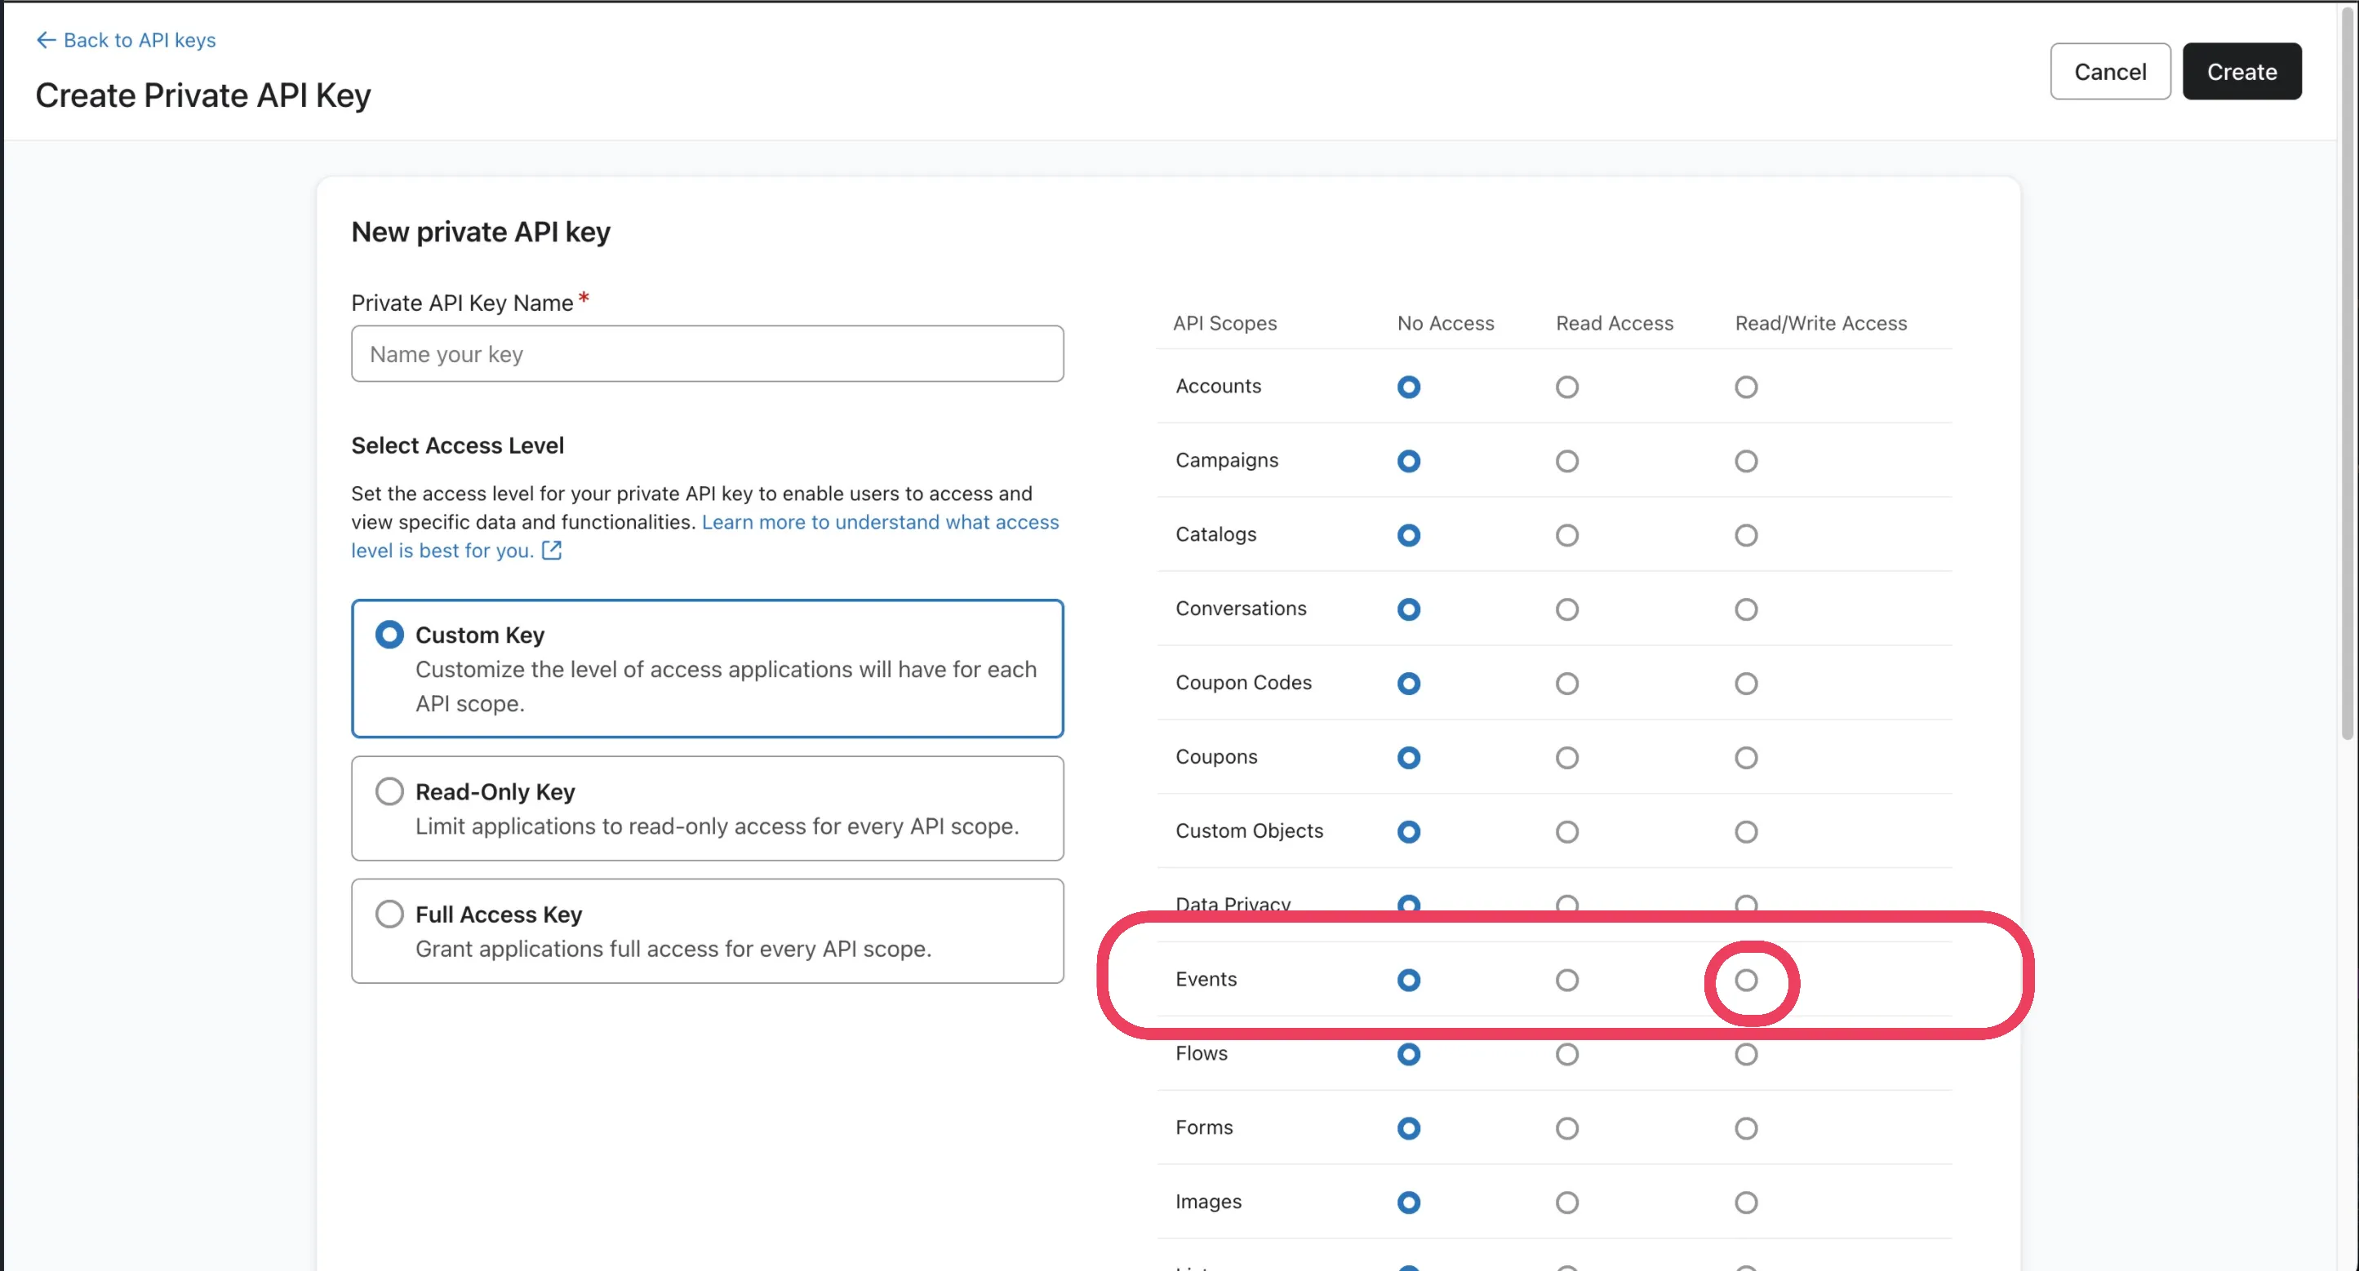Select the Custom Key access level
Viewport: 2359px width, 1271px height.
[x=707, y=668]
